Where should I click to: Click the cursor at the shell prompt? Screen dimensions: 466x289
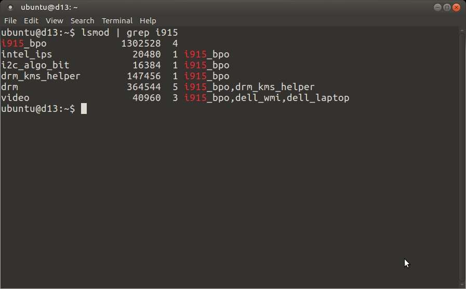coord(84,108)
